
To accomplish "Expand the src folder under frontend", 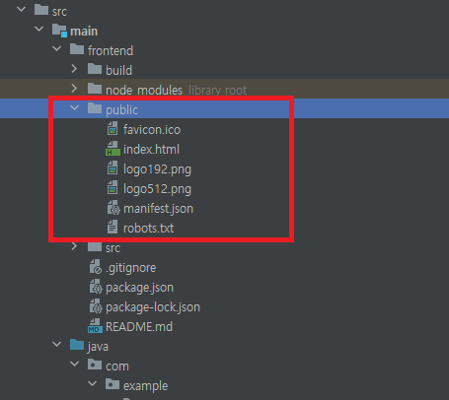I will [x=74, y=246].
